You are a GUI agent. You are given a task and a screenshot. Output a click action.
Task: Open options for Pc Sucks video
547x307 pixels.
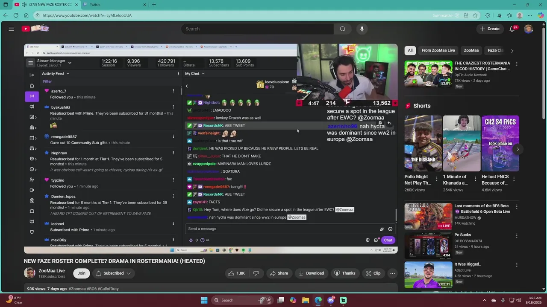[517, 235]
